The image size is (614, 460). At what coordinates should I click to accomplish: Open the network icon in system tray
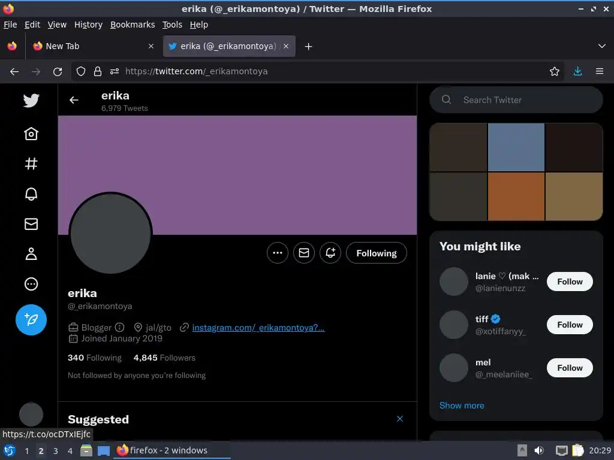[561, 450]
